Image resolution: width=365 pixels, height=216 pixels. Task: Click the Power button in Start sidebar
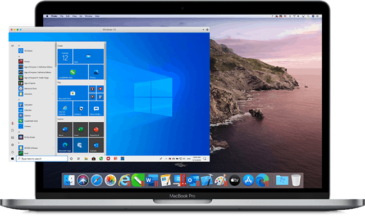tap(12, 152)
